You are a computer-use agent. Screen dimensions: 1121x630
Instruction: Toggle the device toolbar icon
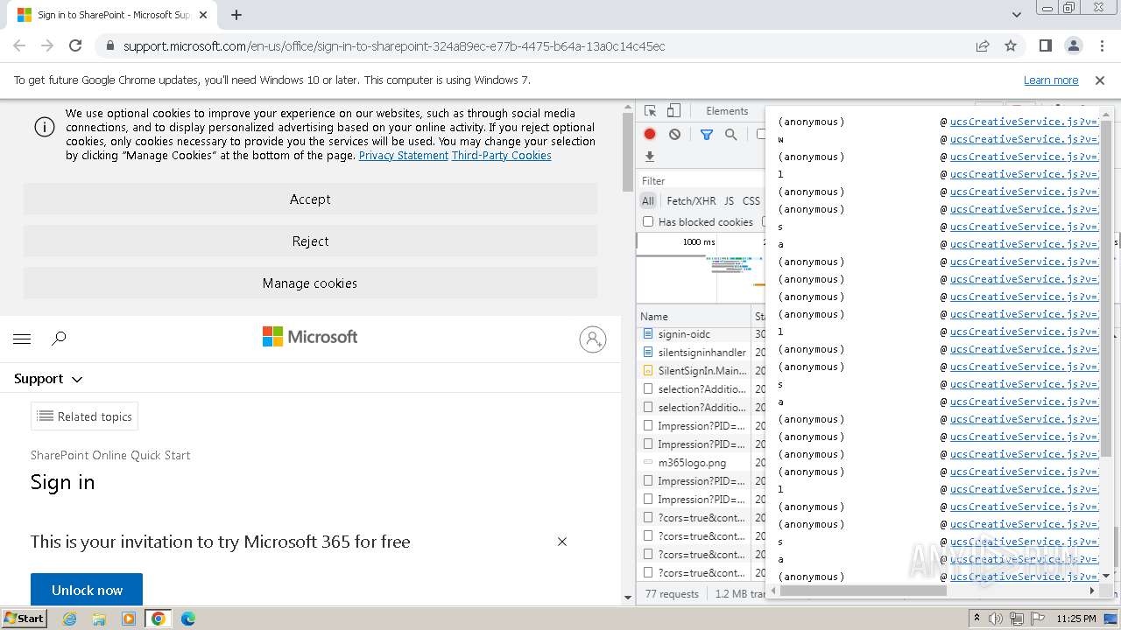(x=673, y=111)
